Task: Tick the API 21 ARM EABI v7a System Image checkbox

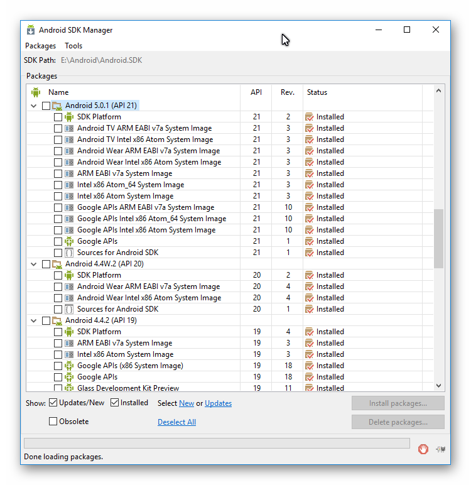Action: (x=58, y=173)
